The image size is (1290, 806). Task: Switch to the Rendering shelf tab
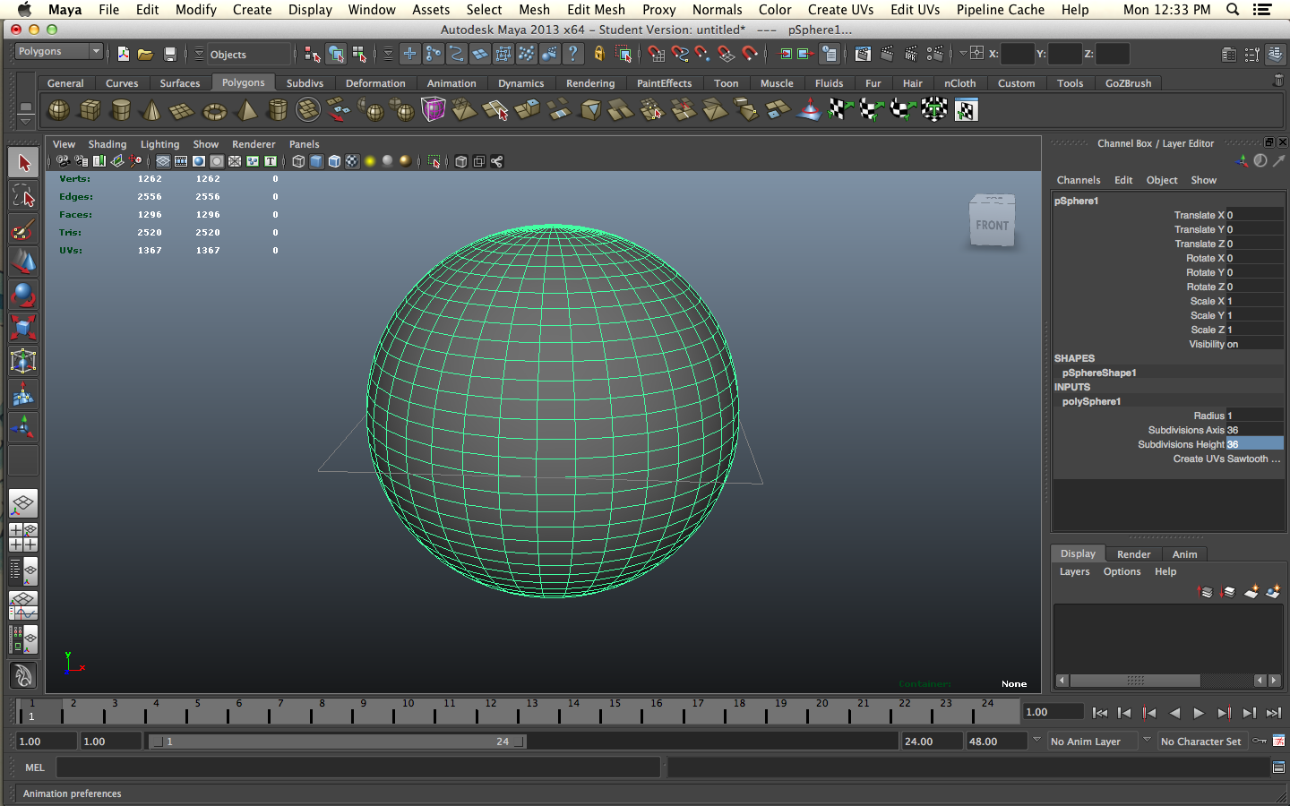tap(590, 82)
